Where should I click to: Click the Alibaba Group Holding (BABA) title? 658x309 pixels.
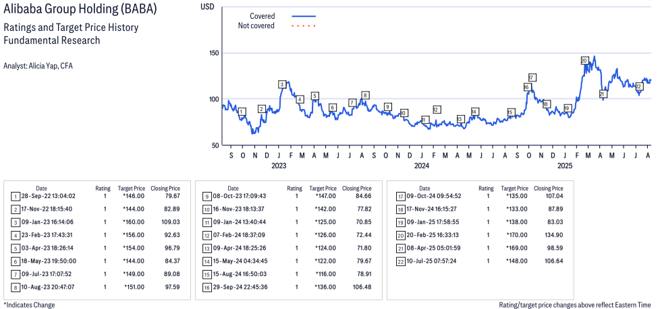click(x=80, y=9)
